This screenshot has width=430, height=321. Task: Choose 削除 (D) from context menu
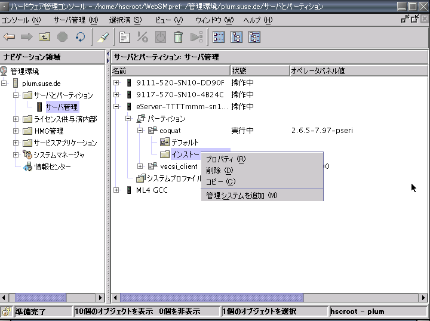click(262, 171)
